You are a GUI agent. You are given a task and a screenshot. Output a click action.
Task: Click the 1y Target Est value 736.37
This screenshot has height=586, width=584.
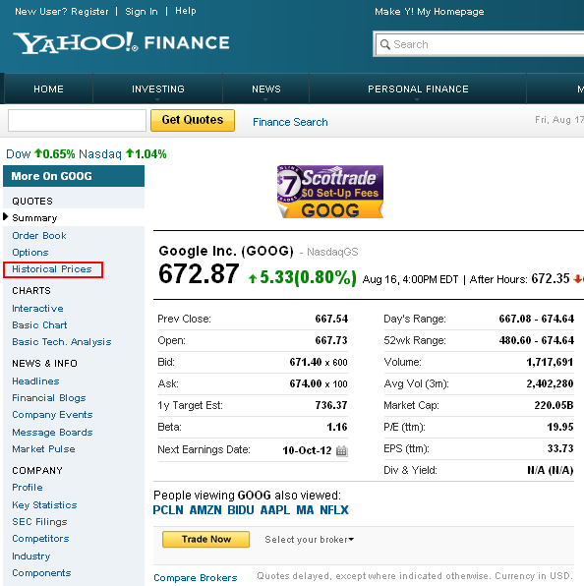(x=331, y=405)
